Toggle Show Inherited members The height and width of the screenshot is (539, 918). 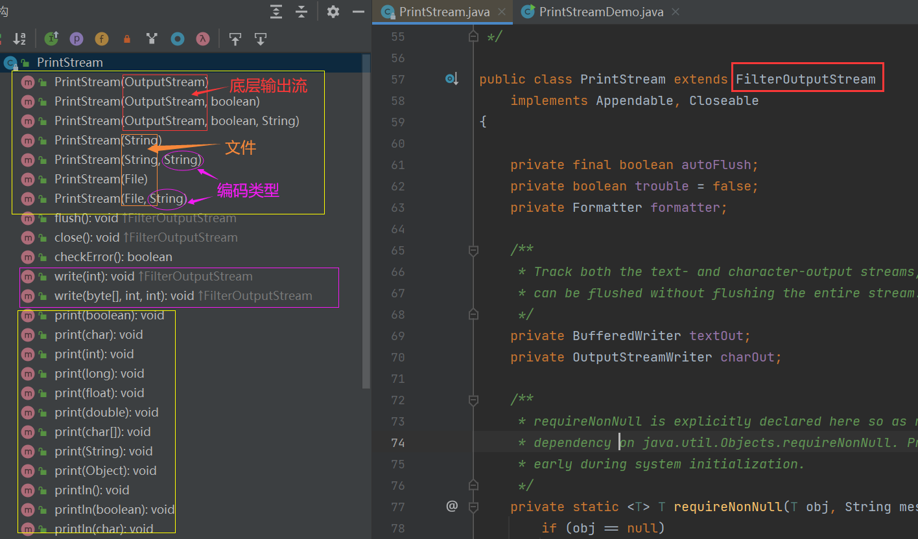(x=51, y=39)
